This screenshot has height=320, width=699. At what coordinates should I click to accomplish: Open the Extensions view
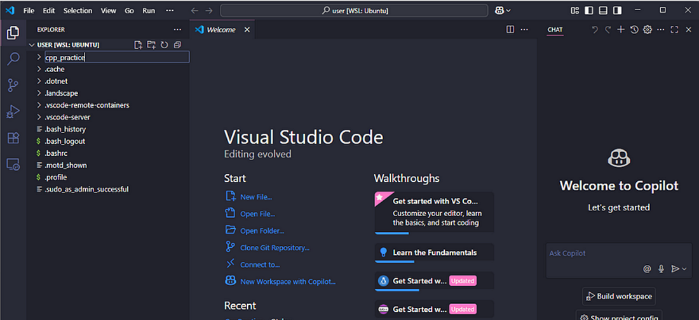tap(13, 138)
